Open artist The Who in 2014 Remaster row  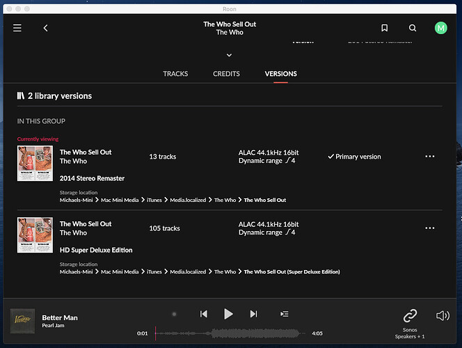click(73, 161)
